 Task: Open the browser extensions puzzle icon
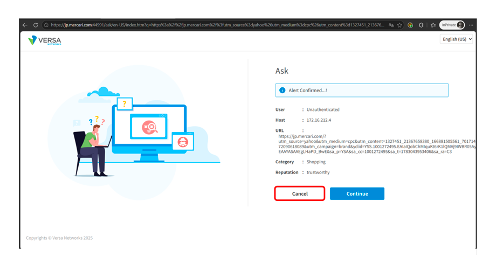point(421,25)
